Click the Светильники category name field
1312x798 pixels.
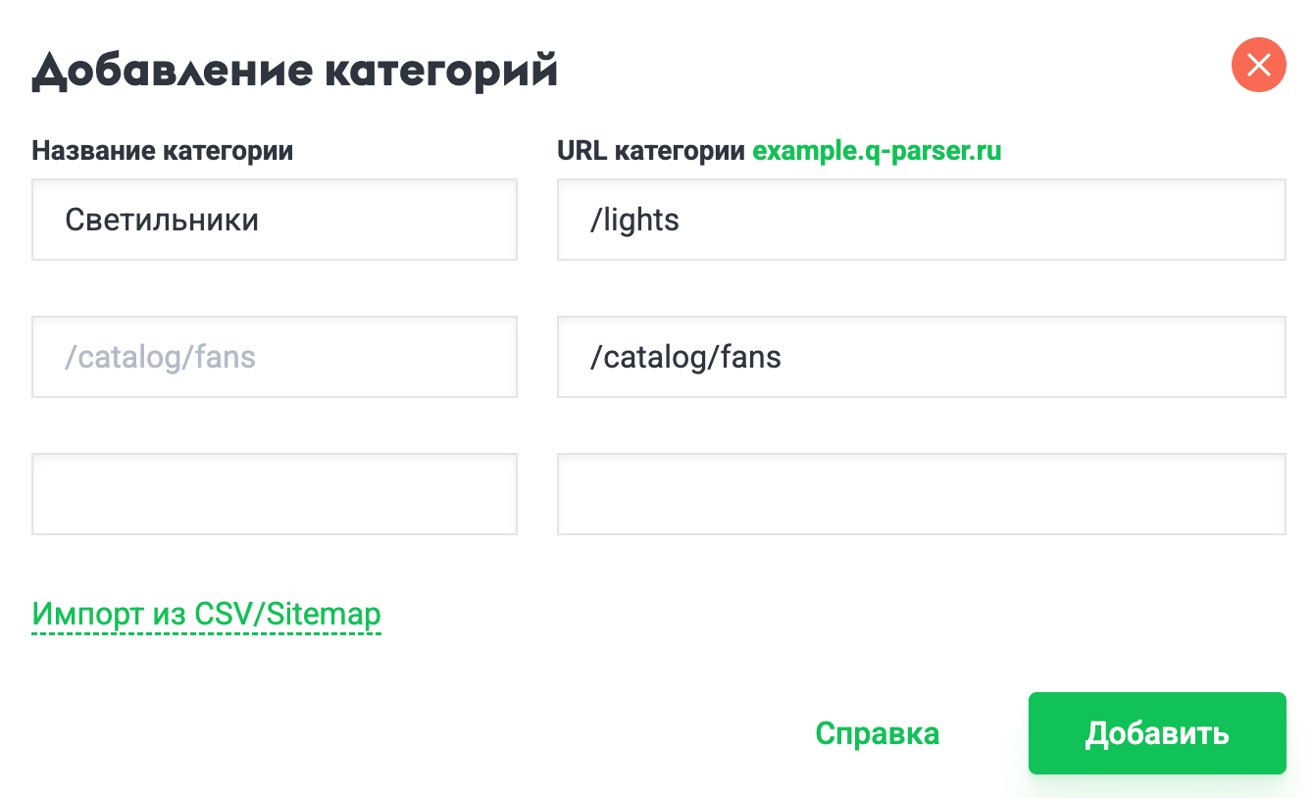275,219
